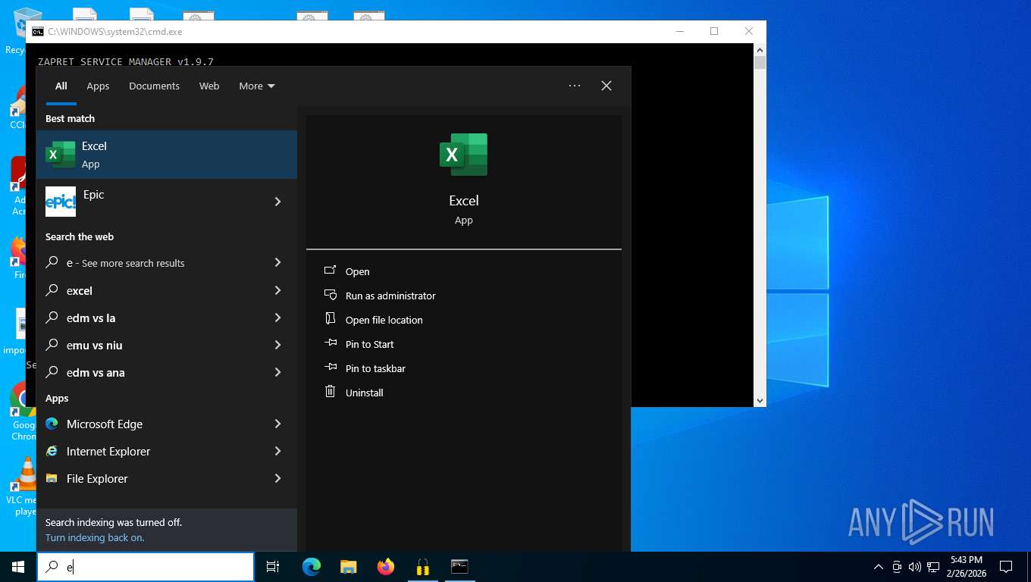The width and height of the screenshot is (1031, 582).
Task: Expand the 'edm vs la' suggestion chevron
Action: click(x=277, y=318)
